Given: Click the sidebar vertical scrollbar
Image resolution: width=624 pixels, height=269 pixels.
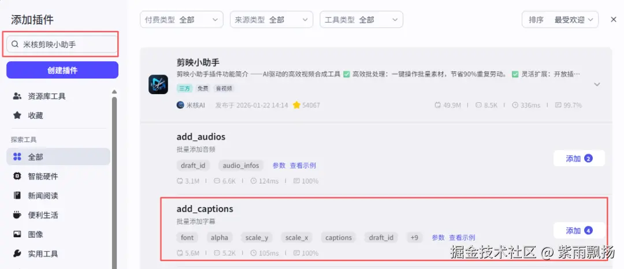Looking at the screenshot, I should pos(114,183).
